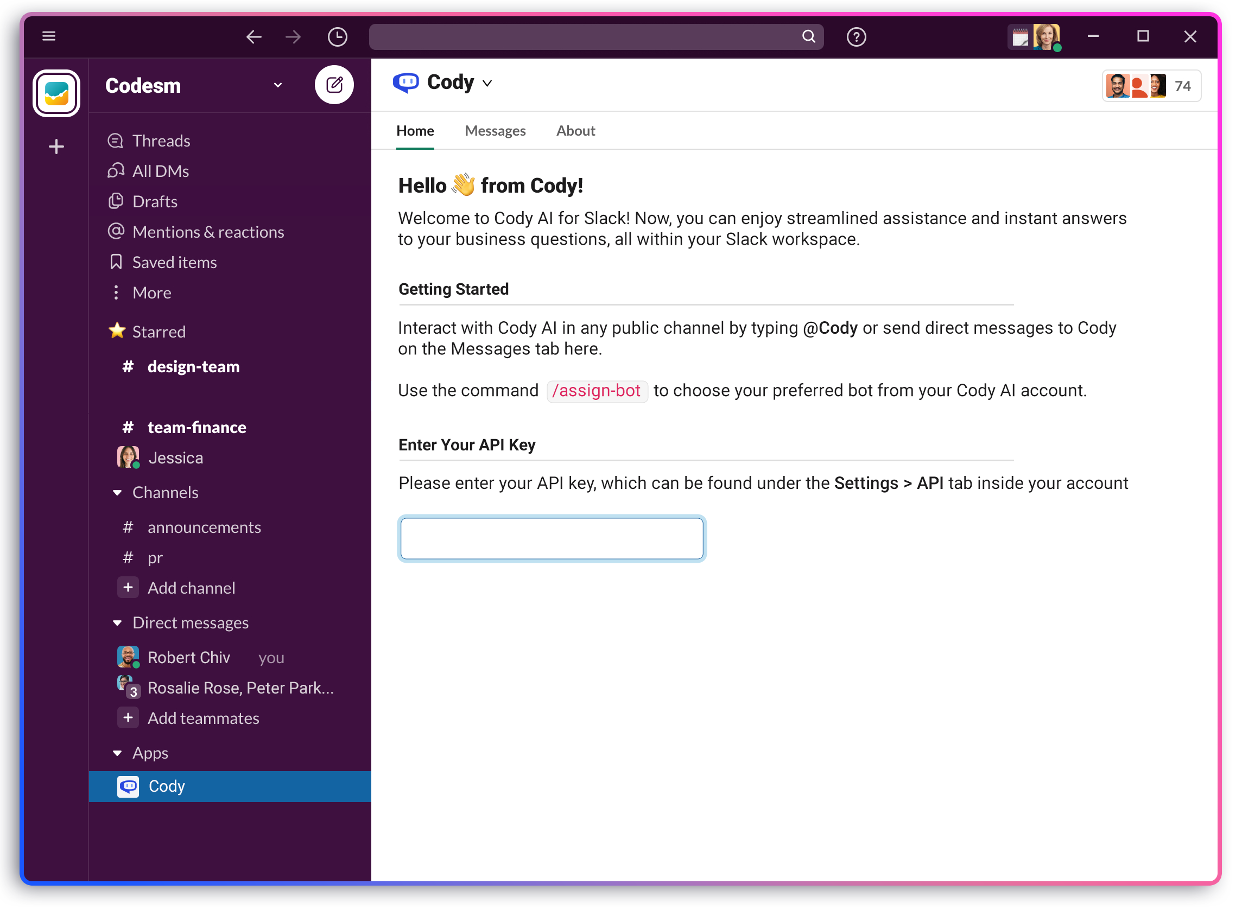Open the About tab
Screen dimensions: 1242x916
(576, 131)
